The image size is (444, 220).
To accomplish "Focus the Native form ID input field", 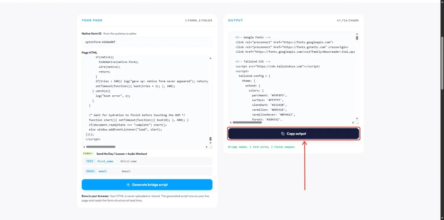I will (147, 42).
